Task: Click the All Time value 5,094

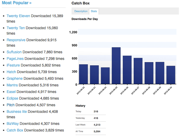Action: (x=97, y=131)
